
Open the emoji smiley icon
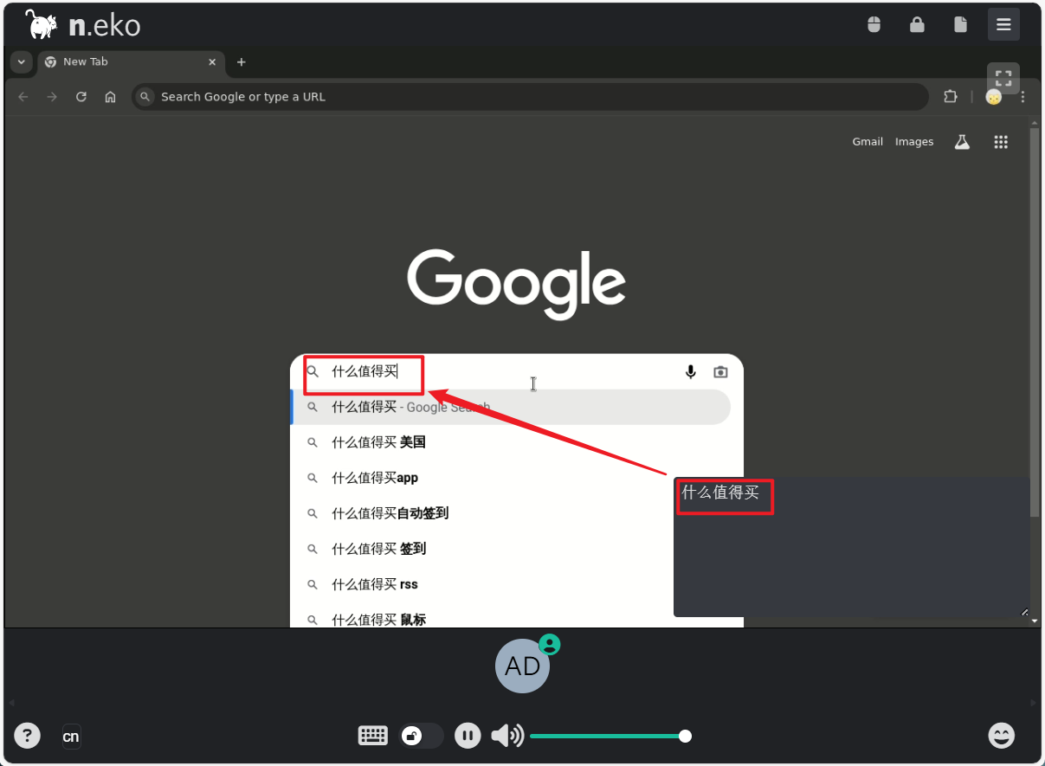1002,736
